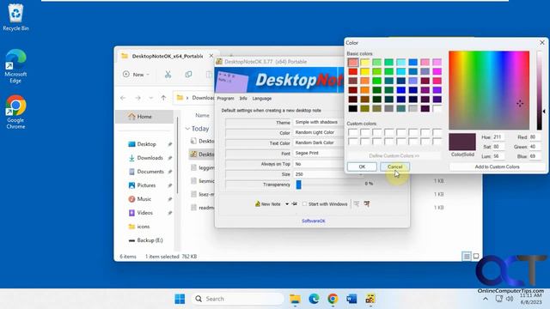Click the Windows Start button
The image size is (550, 309).
180,299
